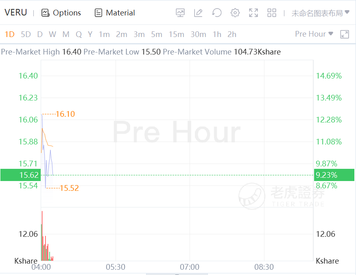Click the 15.62 current price label

point(20,175)
